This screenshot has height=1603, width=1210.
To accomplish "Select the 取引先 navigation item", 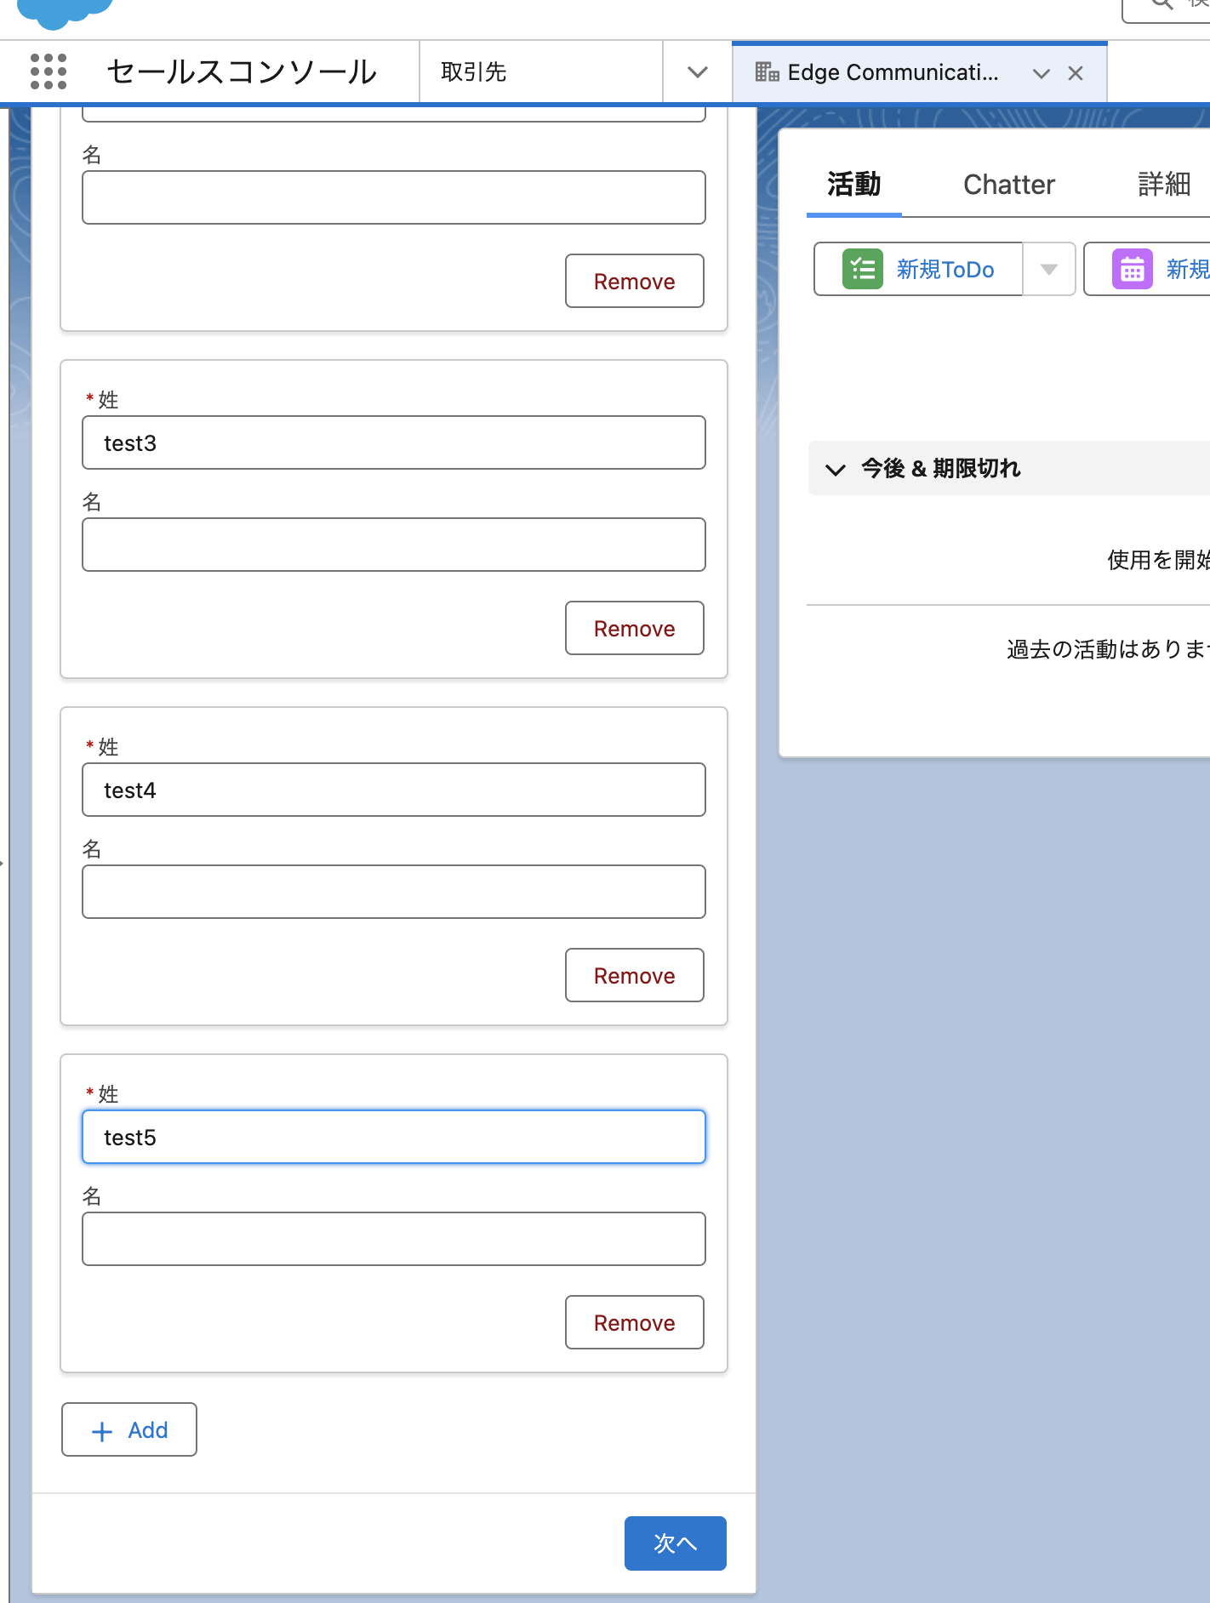I will 474,72.
